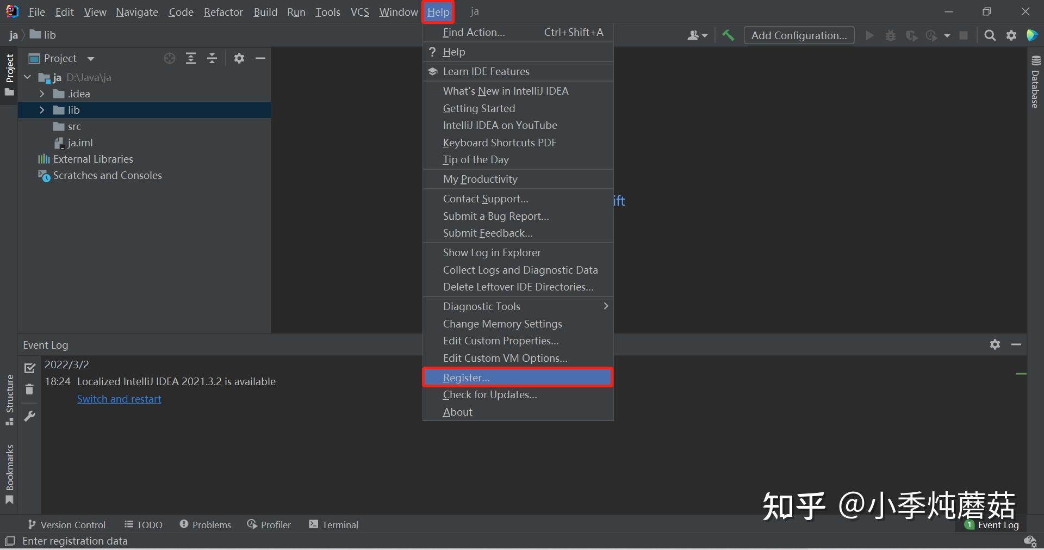Click Mark all as read icon in Event Log
Viewport: 1044px width, 550px height.
(30, 368)
